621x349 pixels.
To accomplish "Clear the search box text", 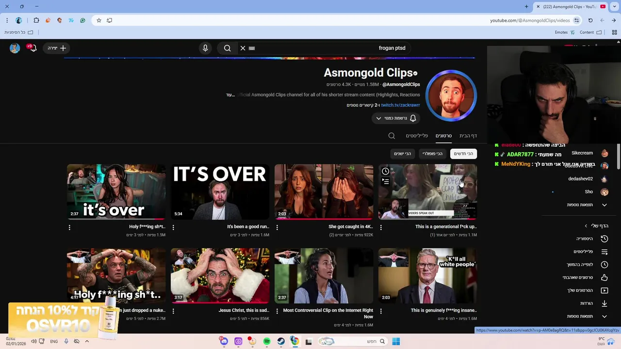I will click(x=243, y=48).
